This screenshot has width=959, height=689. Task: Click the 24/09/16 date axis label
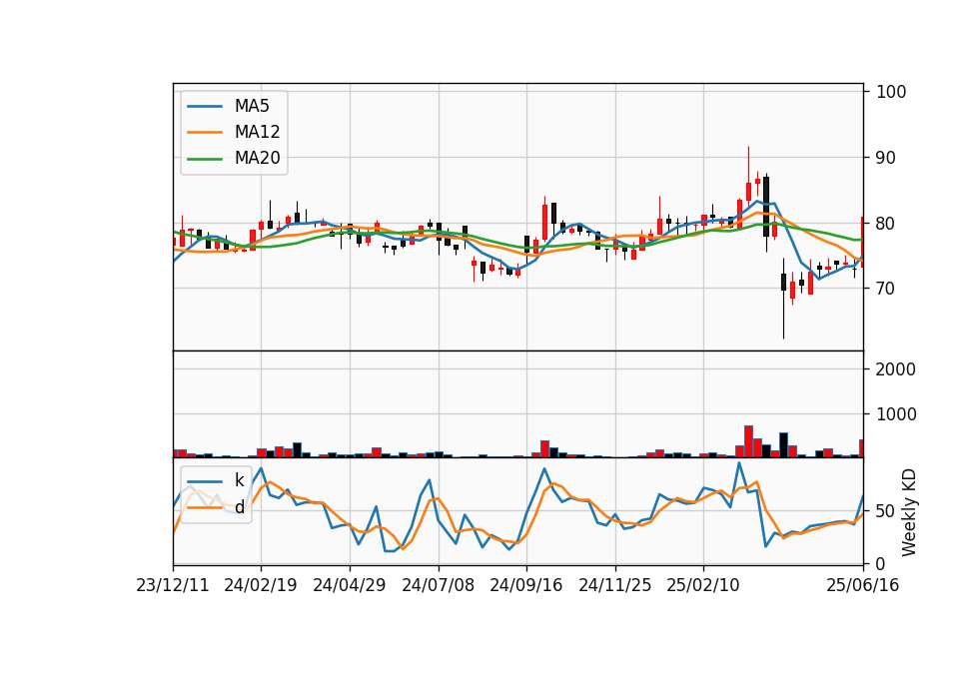(x=526, y=585)
